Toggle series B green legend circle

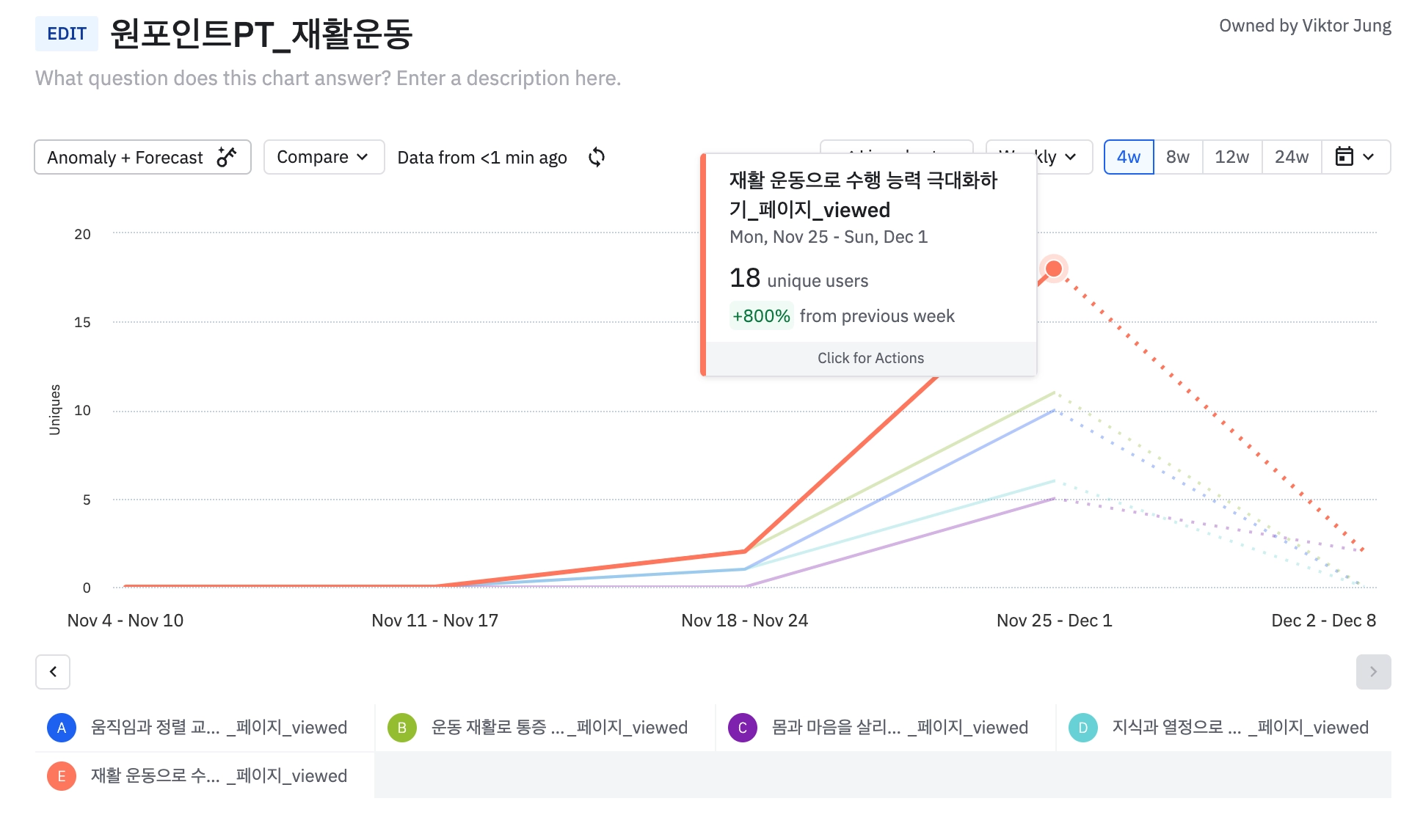tap(402, 728)
